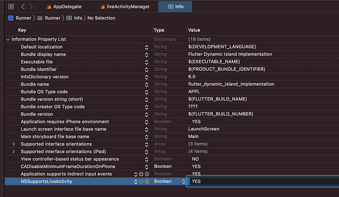This screenshot has height=197, width=339.
Task: Open key stepper for Bundle version
Action: [x=147, y=114]
